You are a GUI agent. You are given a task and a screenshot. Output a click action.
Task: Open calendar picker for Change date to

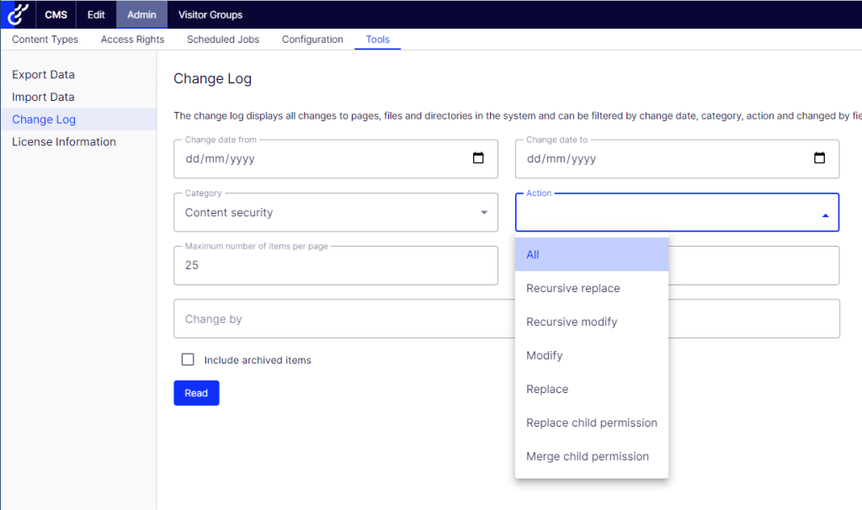[819, 158]
